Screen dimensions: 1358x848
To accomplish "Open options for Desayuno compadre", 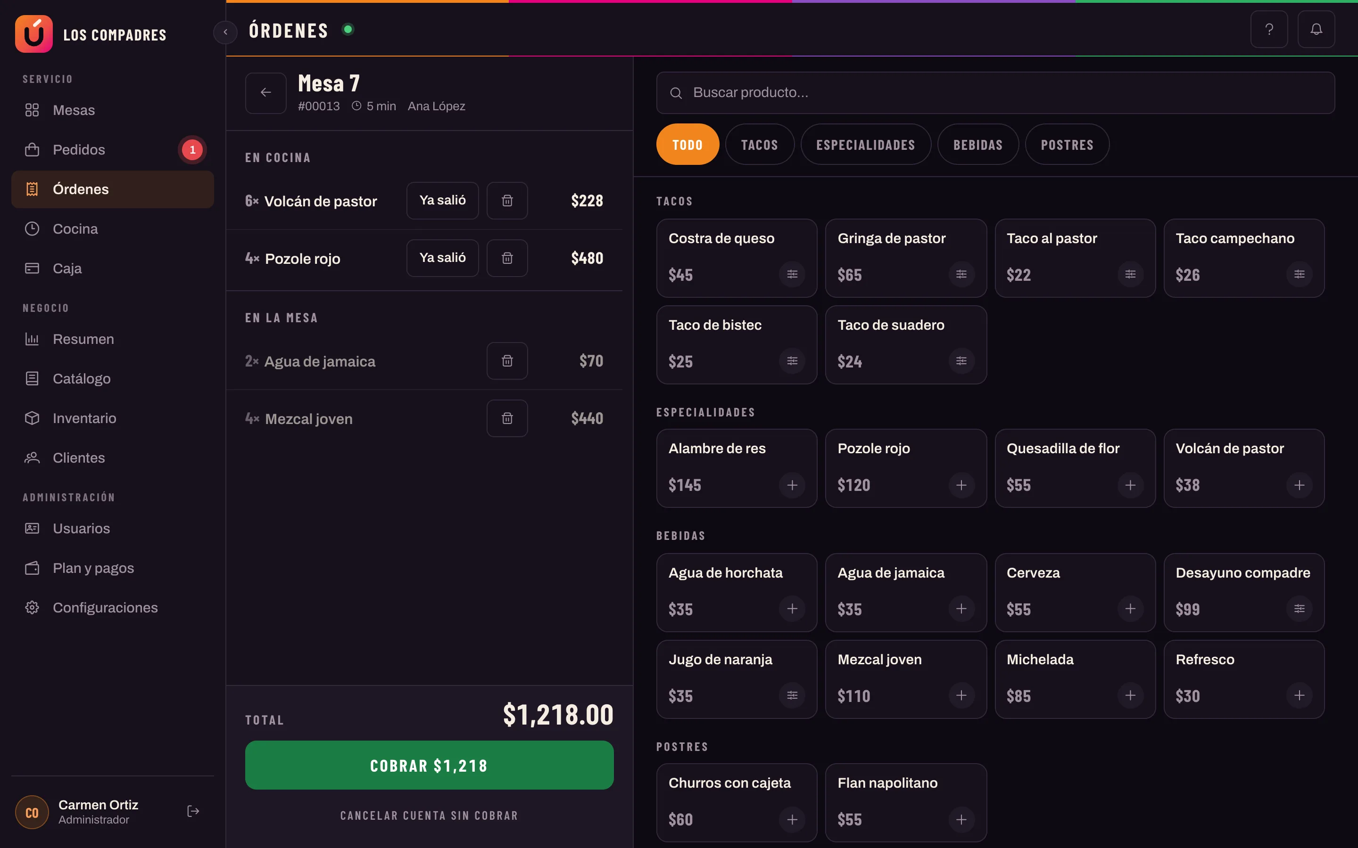I will (x=1299, y=609).
